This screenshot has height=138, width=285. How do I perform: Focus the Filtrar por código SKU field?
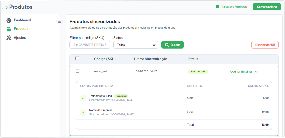[90, 45]
